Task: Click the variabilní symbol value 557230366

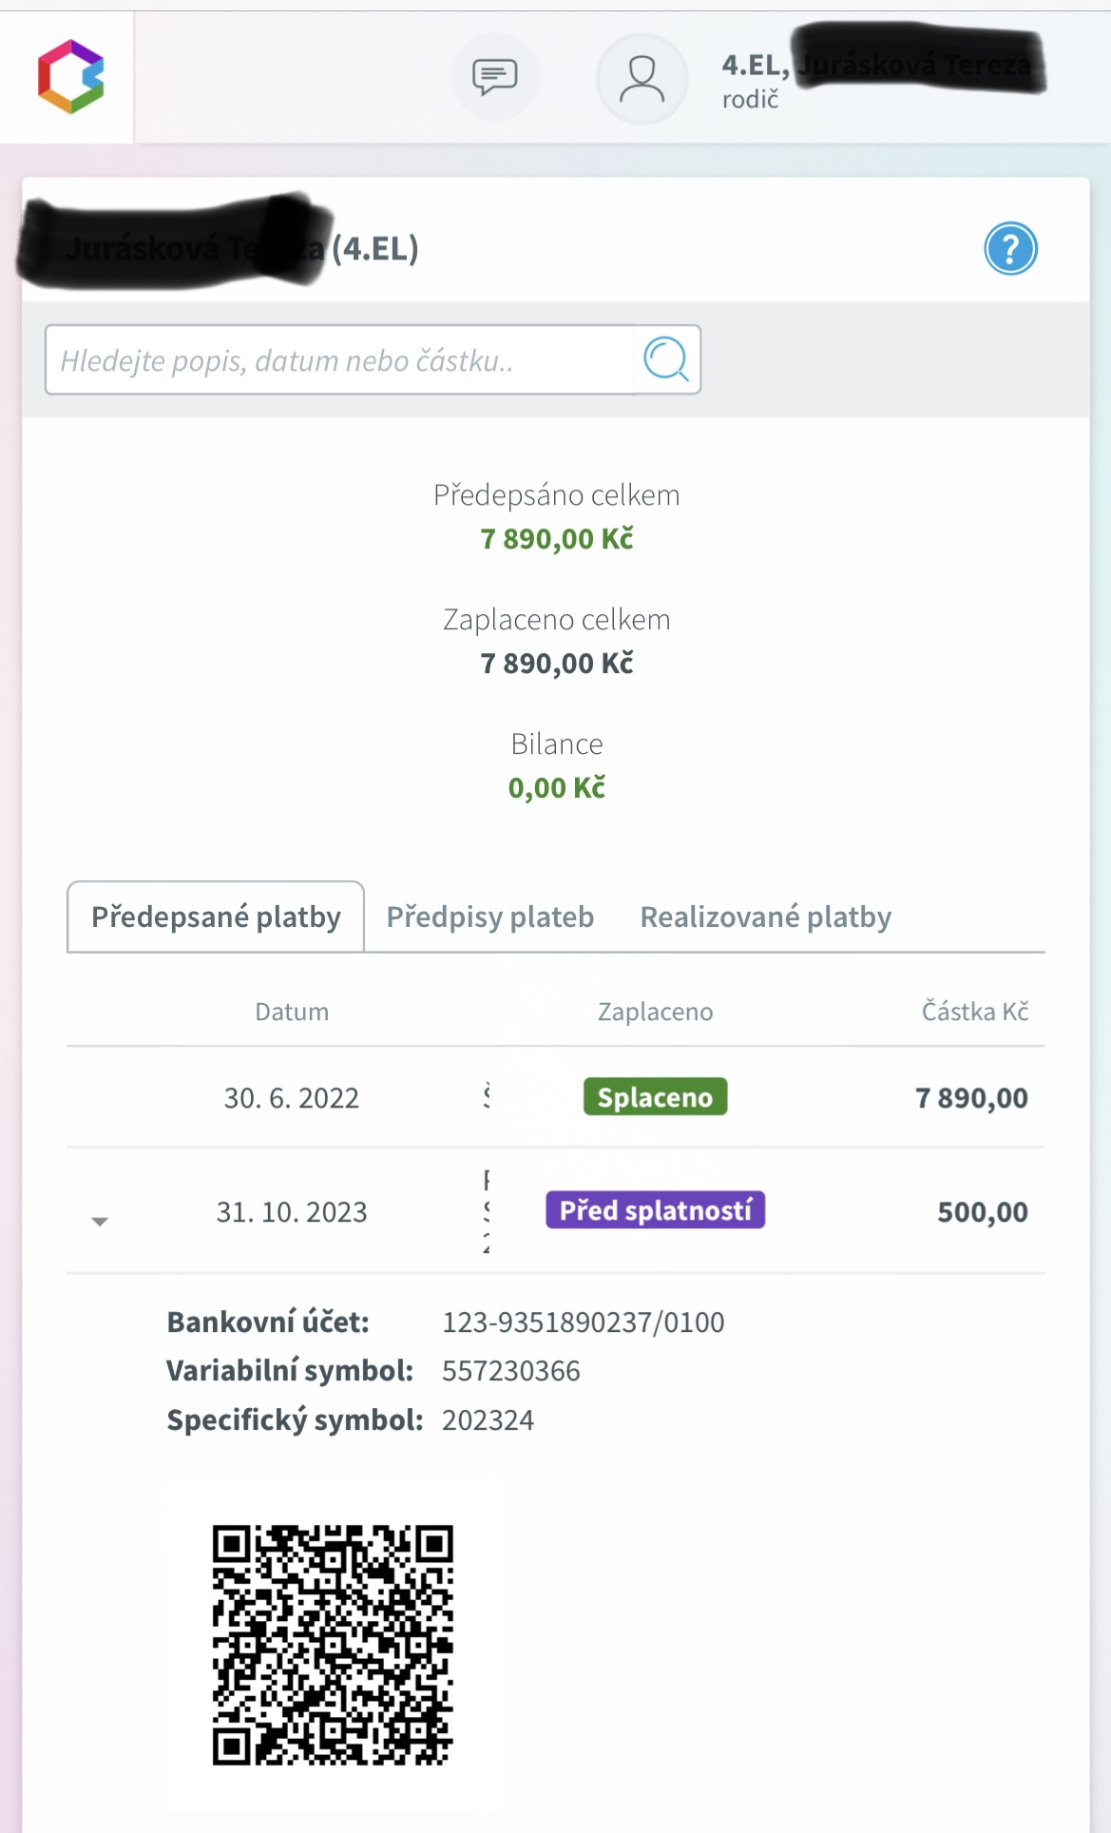Action: [x=510, y=1371]
